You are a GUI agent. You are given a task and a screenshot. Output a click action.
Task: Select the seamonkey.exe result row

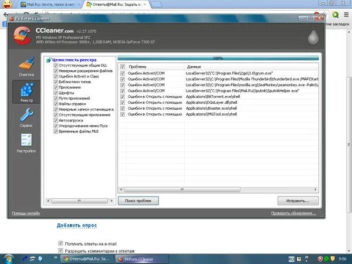[218, 85]
